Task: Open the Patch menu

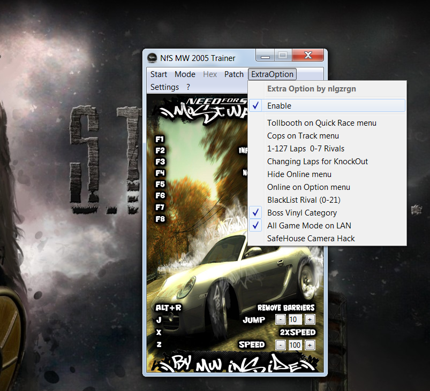Action: (233, 74)
